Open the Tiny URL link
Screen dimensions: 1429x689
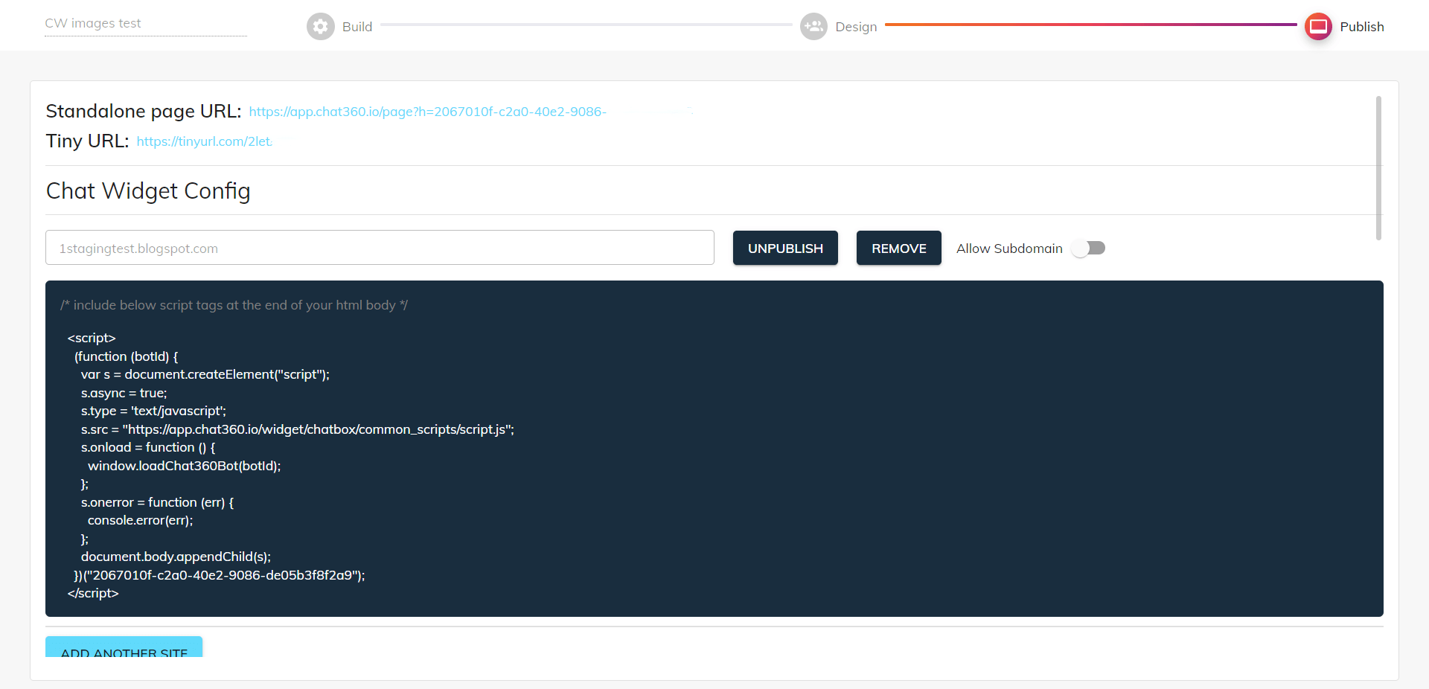click(x=205, y=141)
